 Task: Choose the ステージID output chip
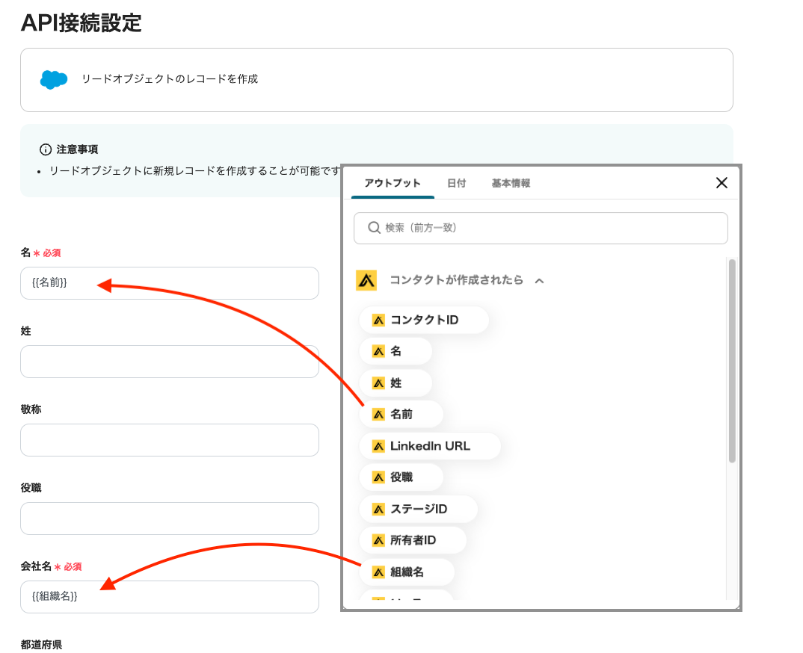[419, 510]
